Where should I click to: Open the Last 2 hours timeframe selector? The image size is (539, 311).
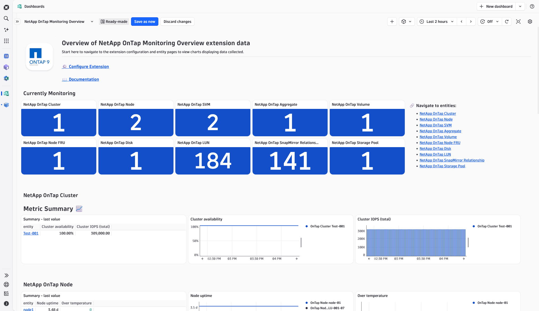click(437, 22)
